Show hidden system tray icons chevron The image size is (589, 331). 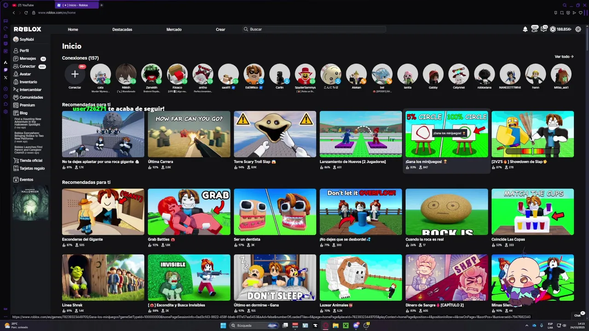[x=527, y=325]
